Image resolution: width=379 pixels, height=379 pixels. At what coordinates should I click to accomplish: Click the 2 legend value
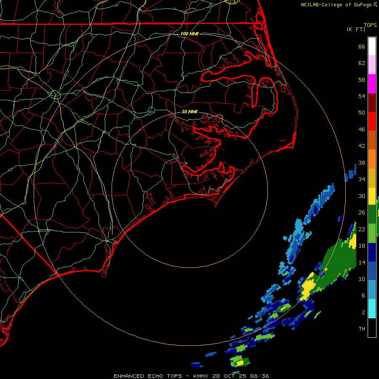click(x=363, y=312)
